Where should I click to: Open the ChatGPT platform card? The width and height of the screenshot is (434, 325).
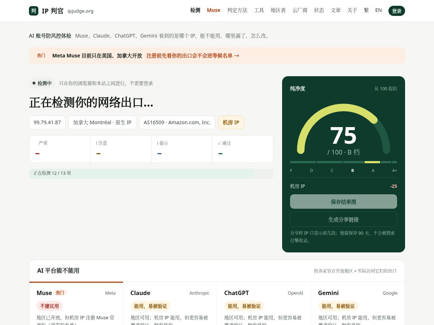tap(264, 303)
